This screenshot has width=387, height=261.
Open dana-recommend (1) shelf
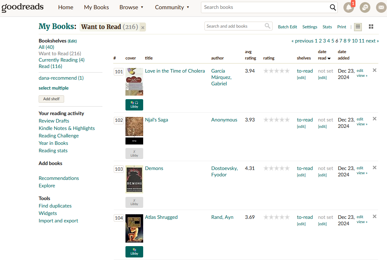[61, 78]
